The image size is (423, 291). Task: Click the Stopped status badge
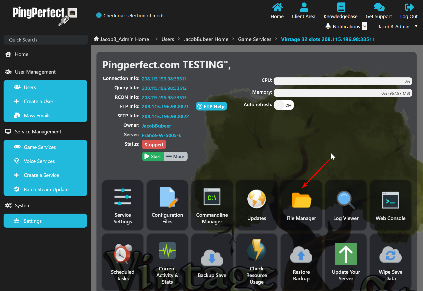154,144
